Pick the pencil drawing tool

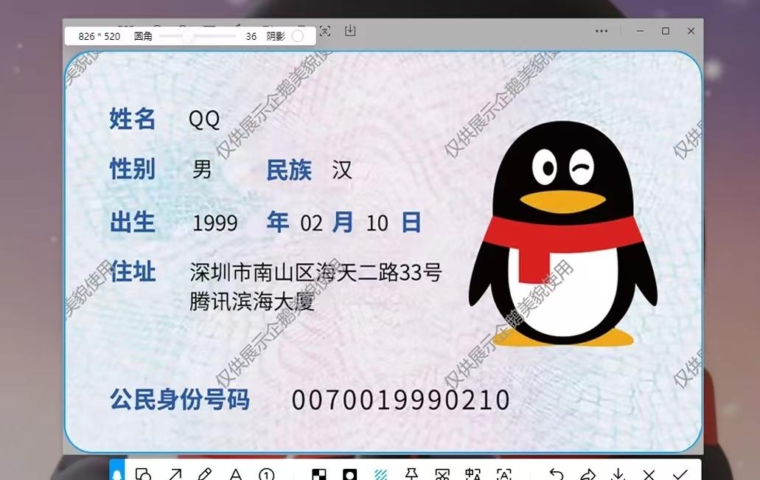(205, 474)
